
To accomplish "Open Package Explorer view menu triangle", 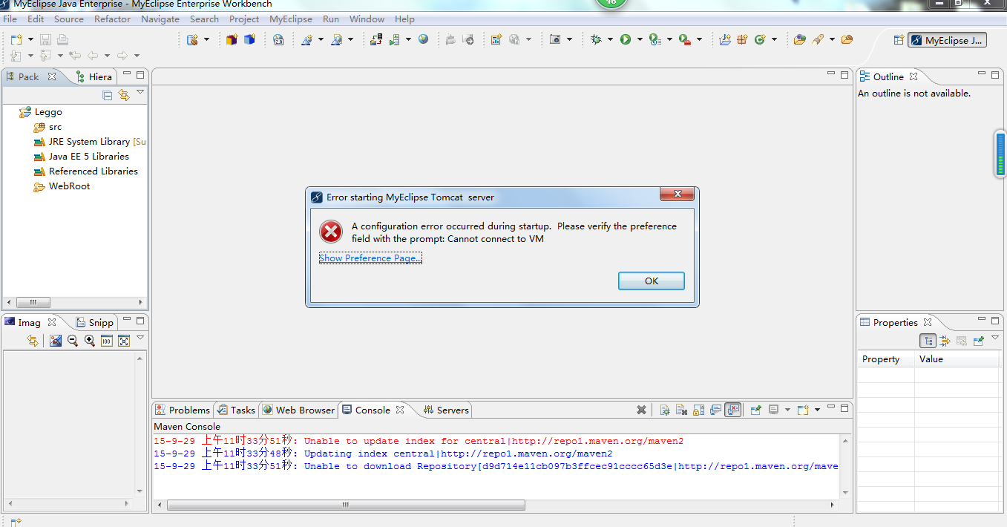I will 140,93.
